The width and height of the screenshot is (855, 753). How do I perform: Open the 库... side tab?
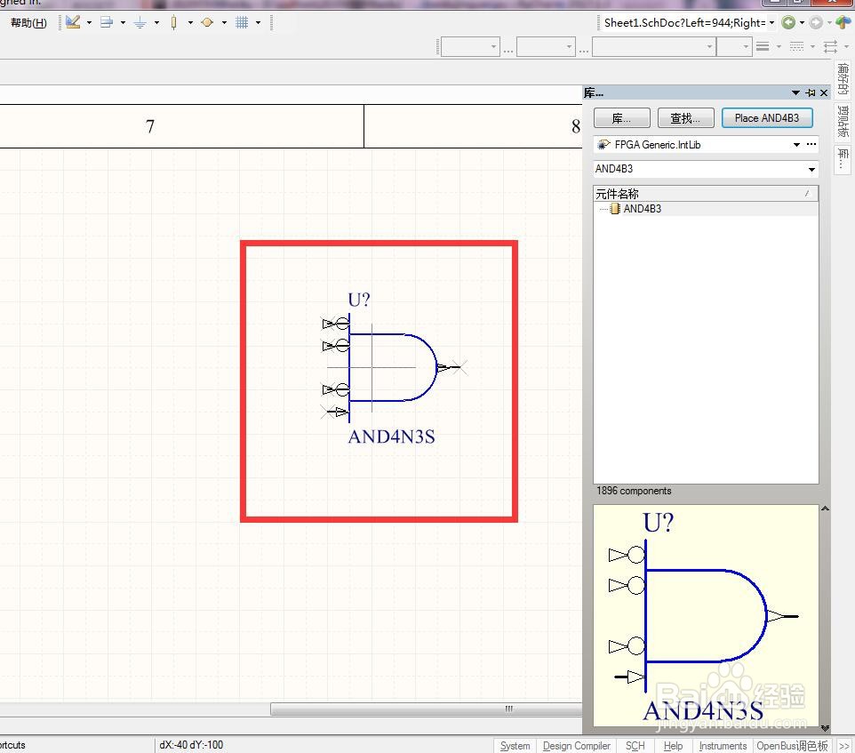pyautogui.click(x=843, y=160)
